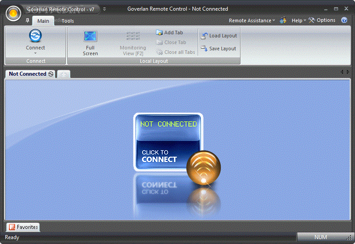The image size is (355, 244).
Task: Click the NUM status indicator
Action: pyautogui.click(x=321, y=237)
